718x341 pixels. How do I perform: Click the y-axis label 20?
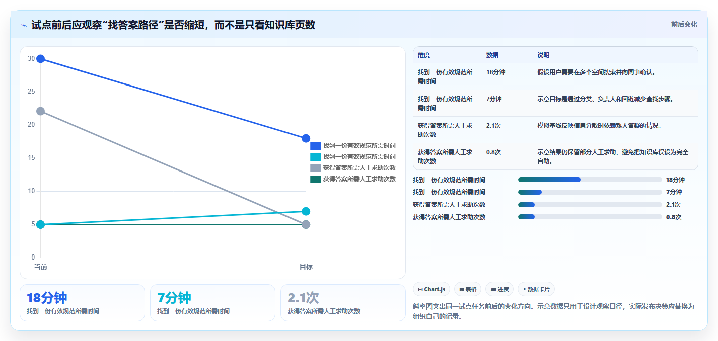[x=31, y=125]
